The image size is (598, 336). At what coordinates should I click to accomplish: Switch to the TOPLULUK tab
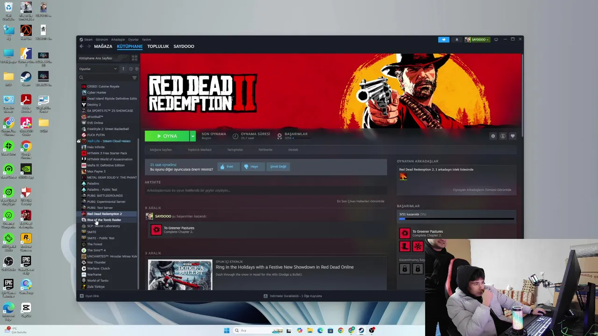click(158, 46)
